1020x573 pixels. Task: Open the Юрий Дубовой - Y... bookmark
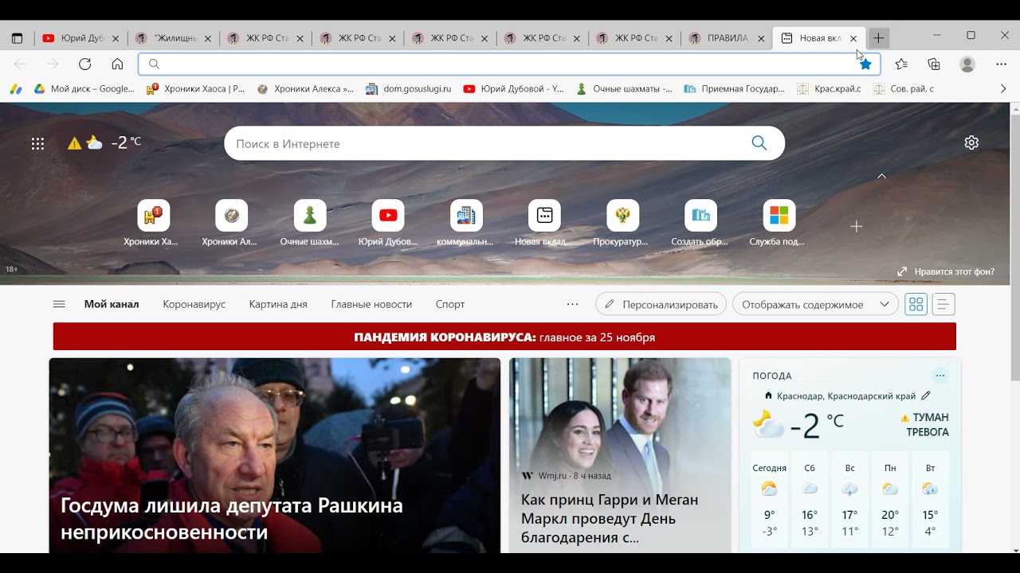click(x=514, y=89)
